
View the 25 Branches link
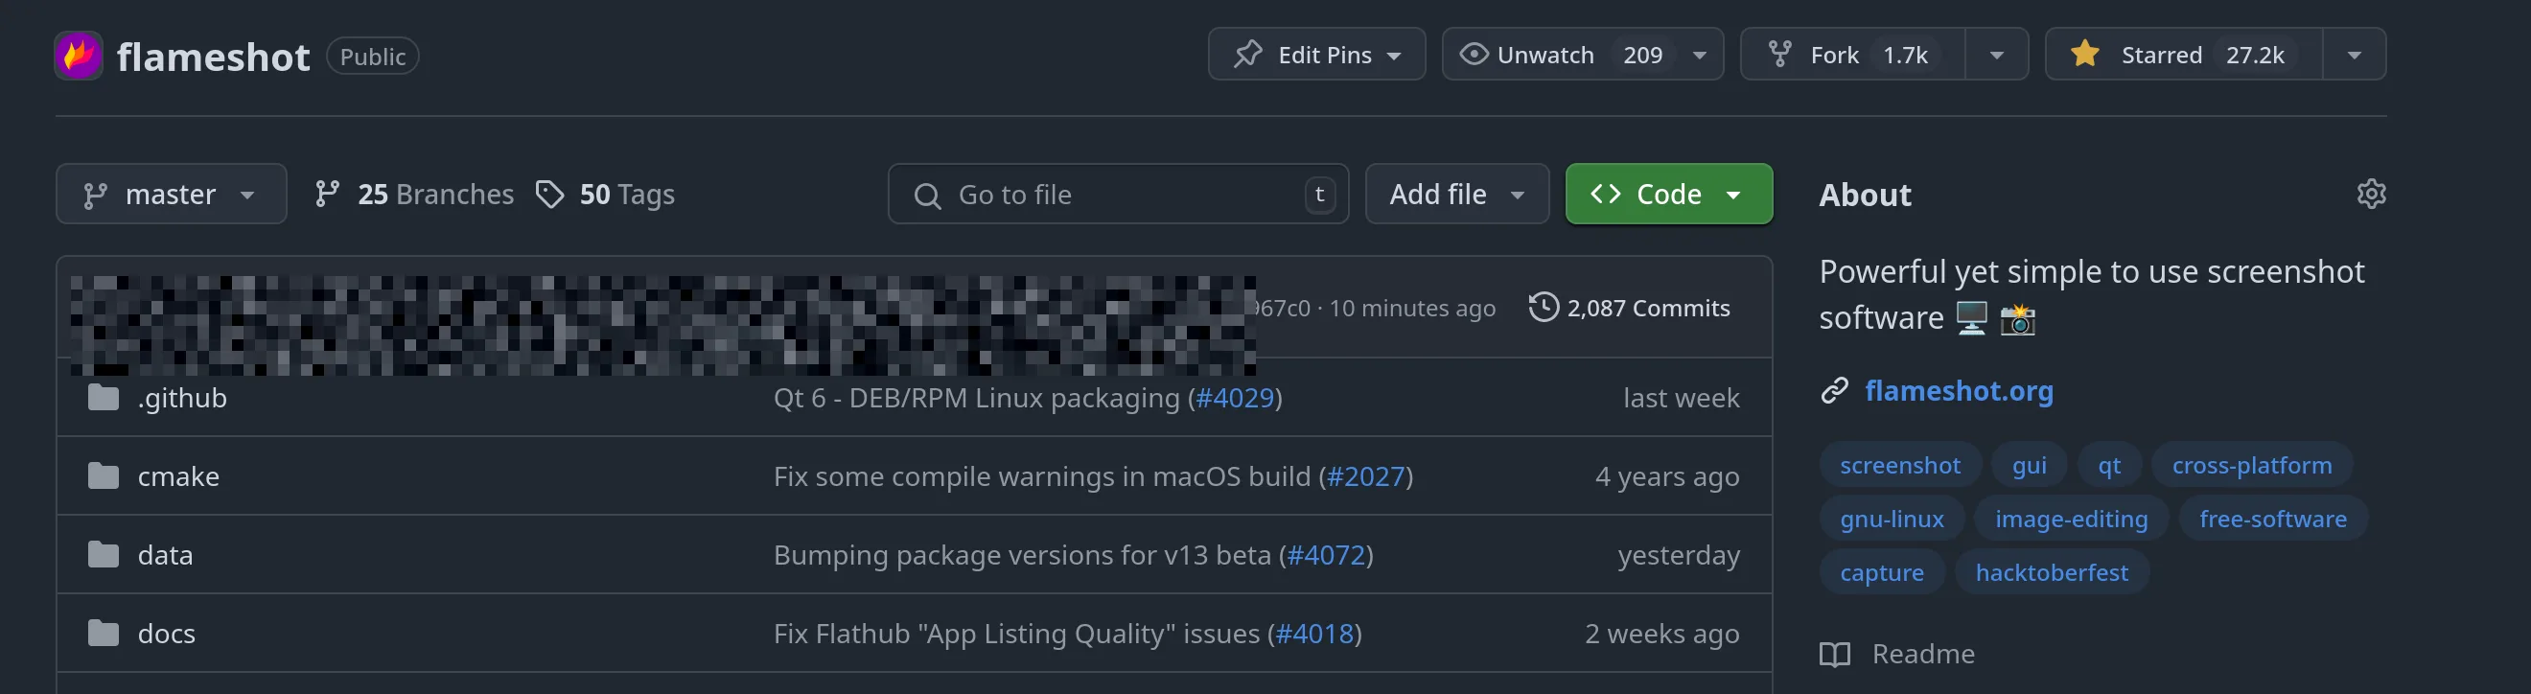click(x=413, y=194)
